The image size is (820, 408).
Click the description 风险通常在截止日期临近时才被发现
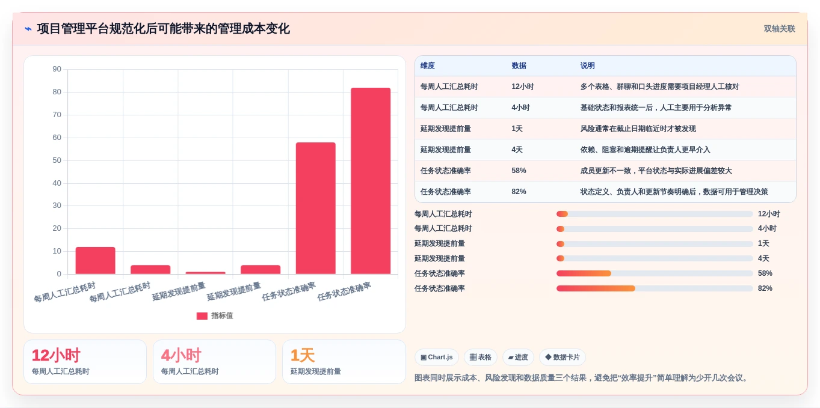[638, 129]
